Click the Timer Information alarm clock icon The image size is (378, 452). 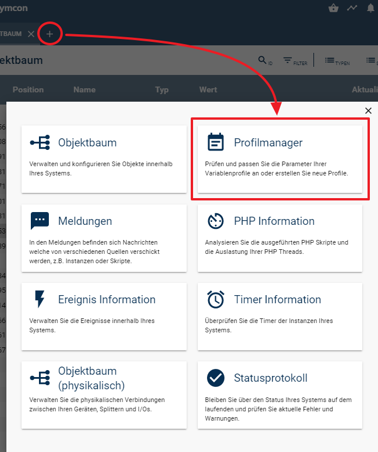[x=216, y=300]
